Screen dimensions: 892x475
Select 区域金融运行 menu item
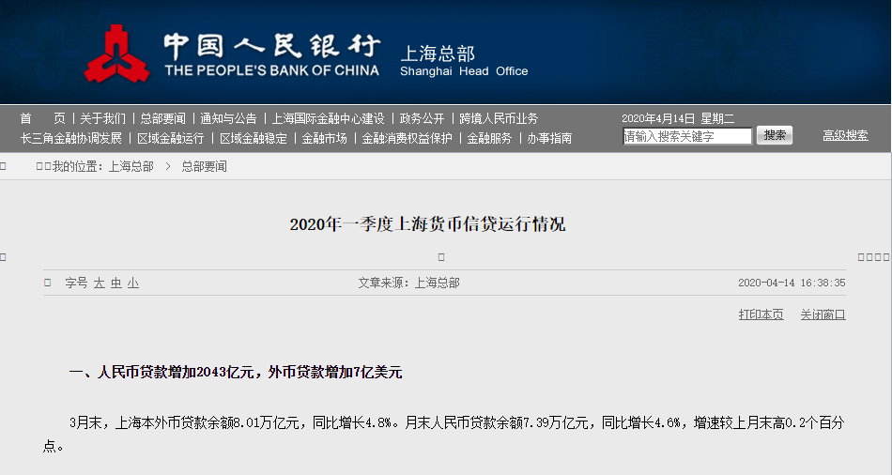click(x=171, y=138)
